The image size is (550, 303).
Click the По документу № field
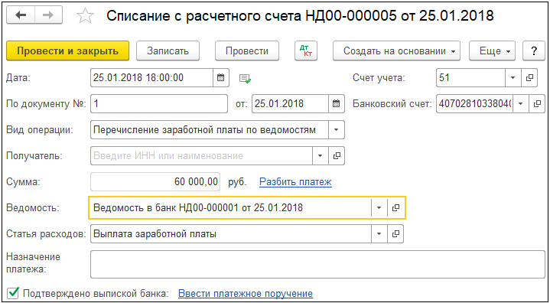[159, 104]
